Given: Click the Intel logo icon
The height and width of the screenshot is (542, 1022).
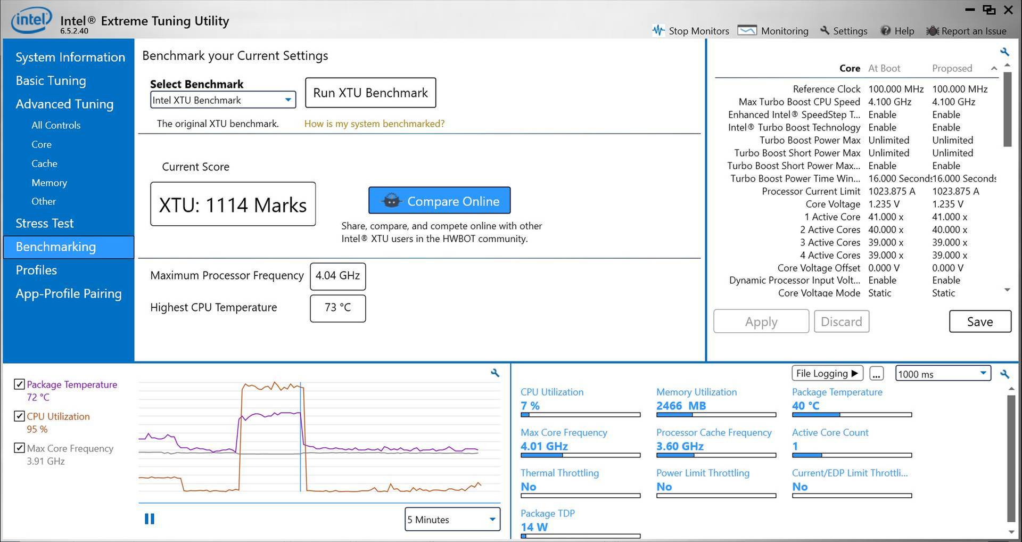Looking at the screenshot, I should [32, 20].
